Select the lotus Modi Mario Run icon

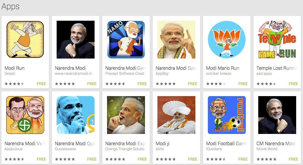point(227,40)
